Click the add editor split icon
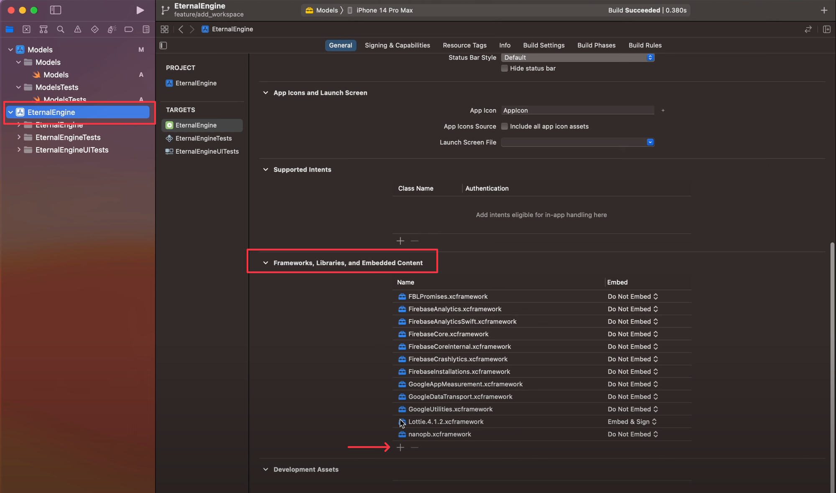 pos(826,29)
